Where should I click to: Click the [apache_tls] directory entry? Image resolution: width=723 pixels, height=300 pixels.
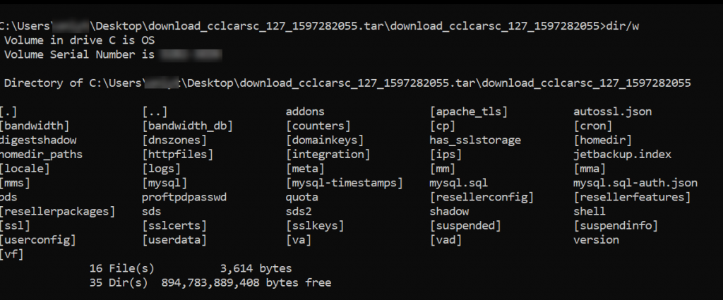coord(469,112)
